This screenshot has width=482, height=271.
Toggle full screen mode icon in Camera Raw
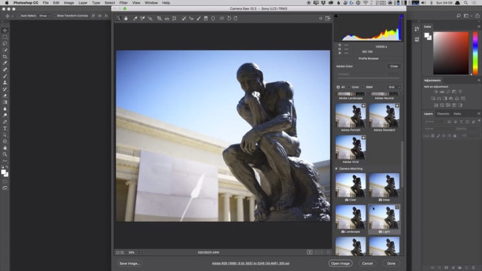pos(328,19)
